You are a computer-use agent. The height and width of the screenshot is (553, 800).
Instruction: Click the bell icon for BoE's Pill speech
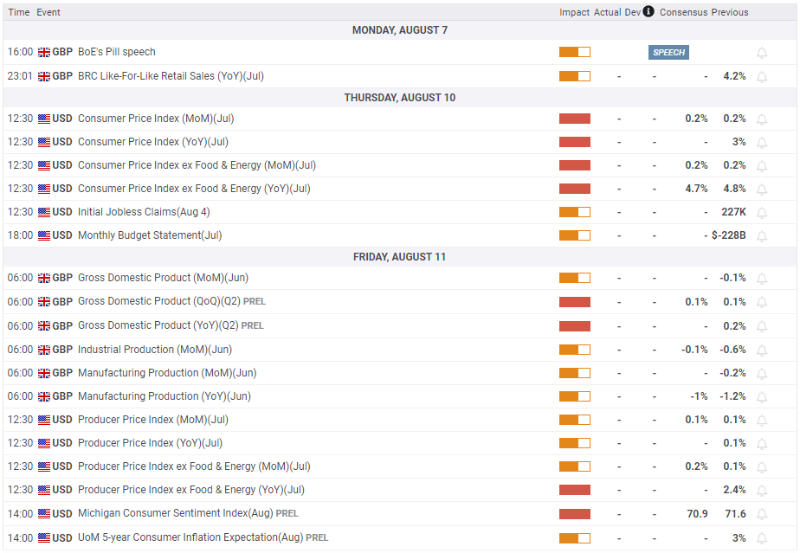coord(762,53)
